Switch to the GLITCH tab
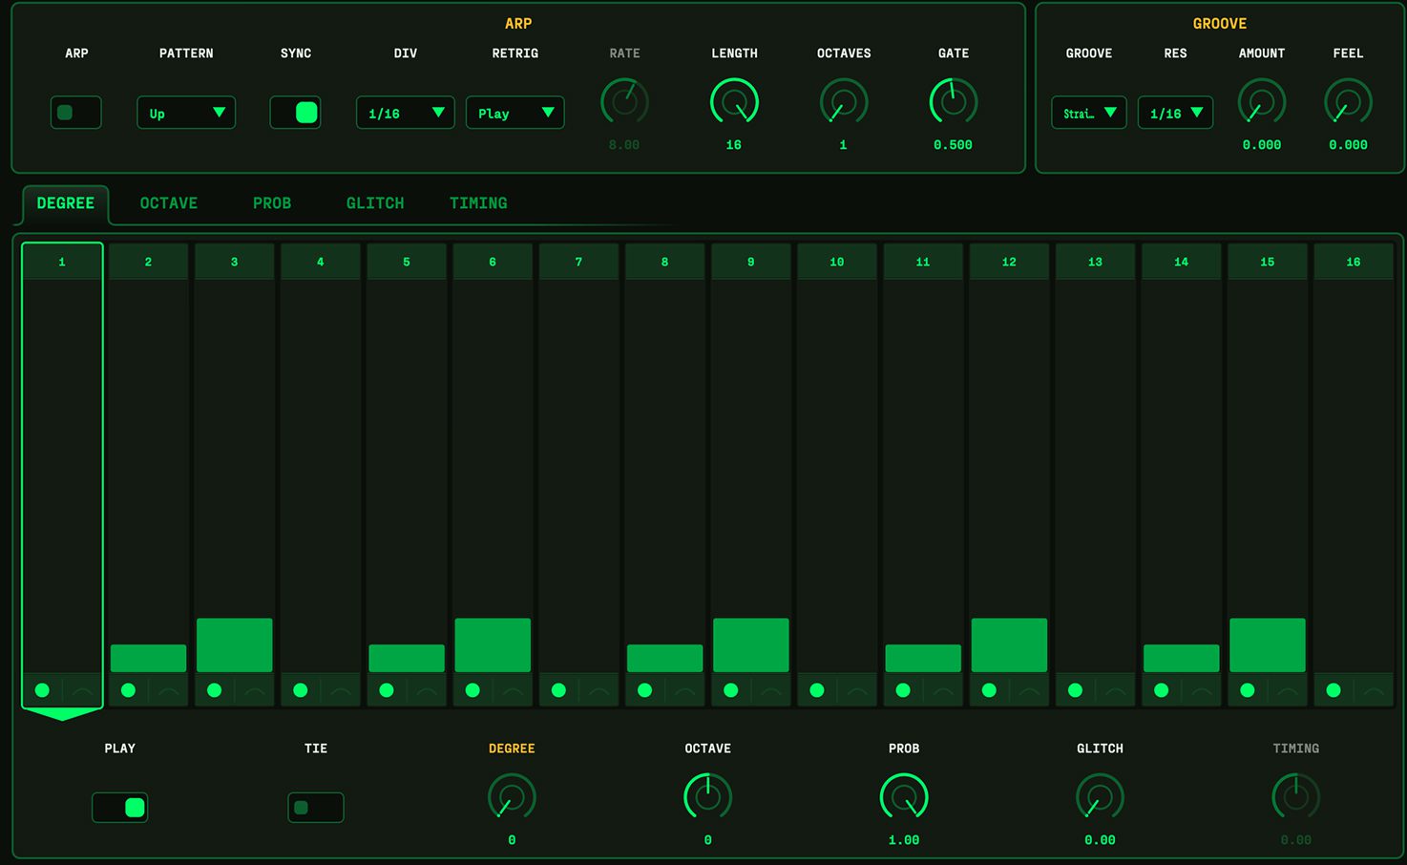 pyautogui.click(x=375, y=203)
